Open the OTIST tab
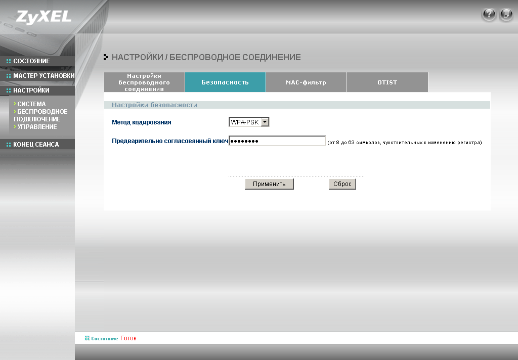This screenshot has height=360, width=518. [x=387, y=82]
